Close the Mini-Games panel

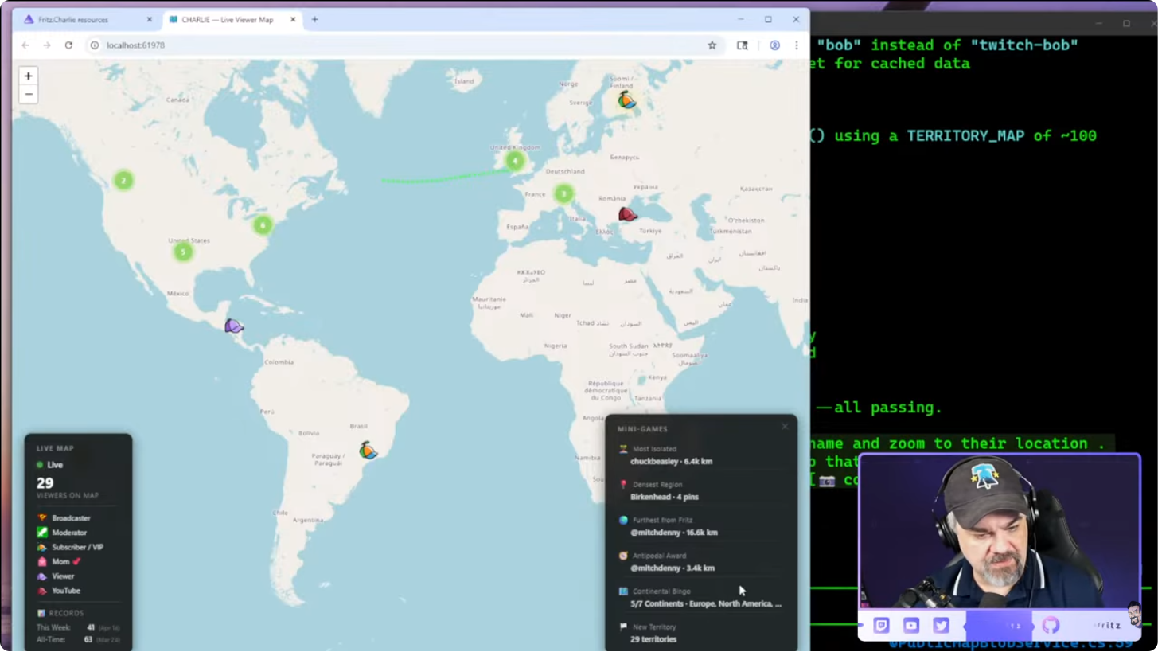(x=785, y=427)
